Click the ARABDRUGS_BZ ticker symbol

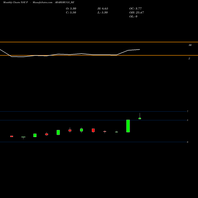point(65,2)
